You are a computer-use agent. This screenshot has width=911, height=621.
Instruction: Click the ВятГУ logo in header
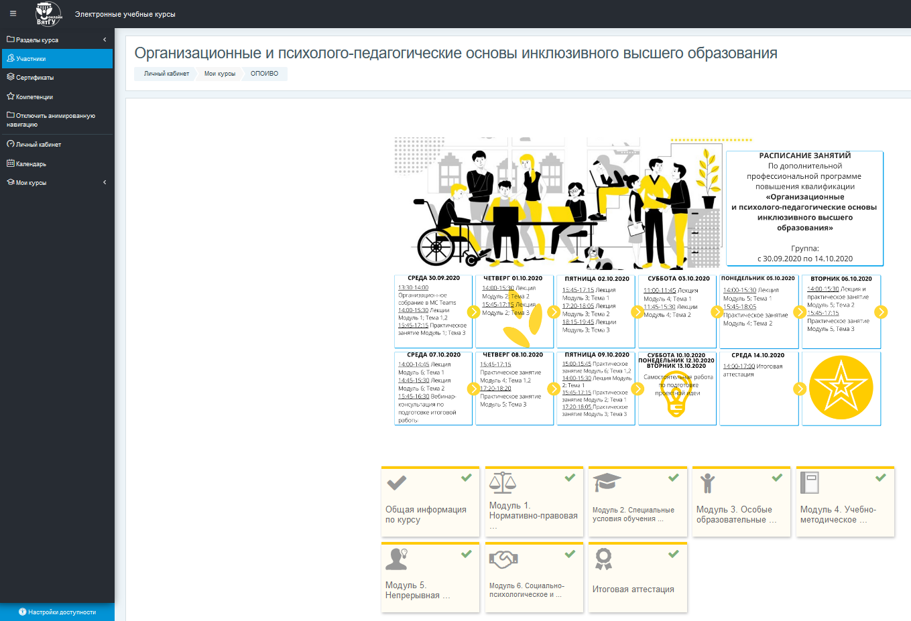click(48, 14)
